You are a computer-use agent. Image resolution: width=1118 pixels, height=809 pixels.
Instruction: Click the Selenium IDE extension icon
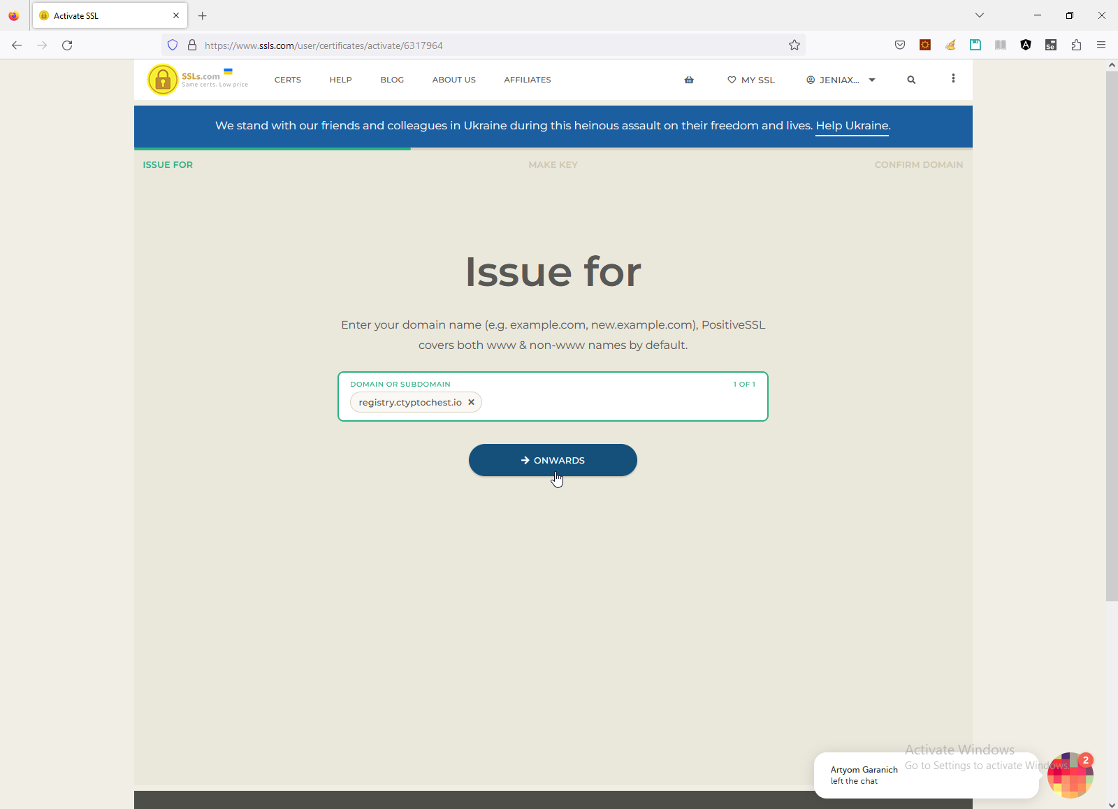click(x=1051, y=45)
